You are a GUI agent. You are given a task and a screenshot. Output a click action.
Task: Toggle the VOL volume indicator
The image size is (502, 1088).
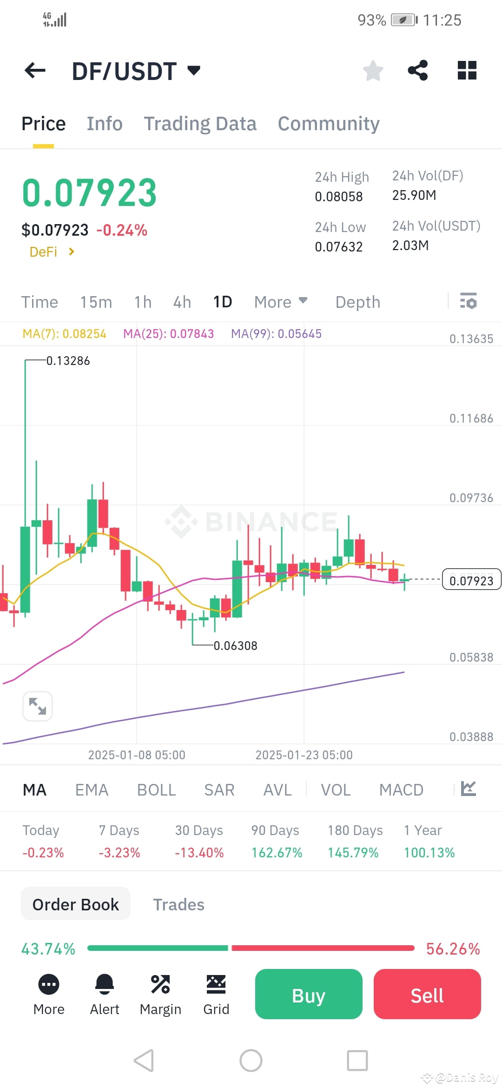tap(336, 789)
